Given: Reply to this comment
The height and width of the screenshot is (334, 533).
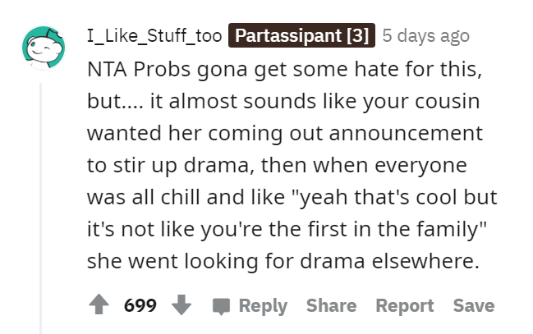Looking at the screenshot, I should coord(263,306).
